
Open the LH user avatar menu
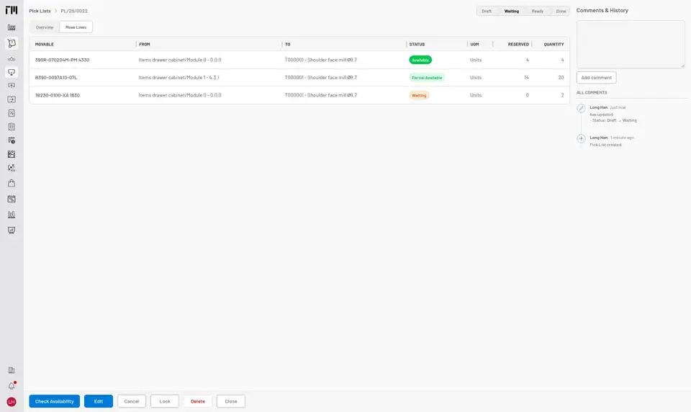tap(12, 402)
